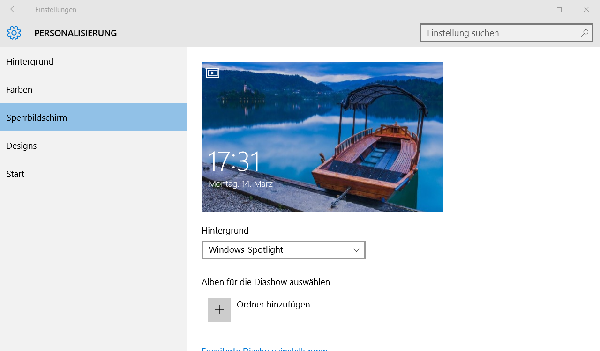This screenshot has width=600, height=351.
Task: Minimize the Einstellungen window
Action: click(533, 9)
